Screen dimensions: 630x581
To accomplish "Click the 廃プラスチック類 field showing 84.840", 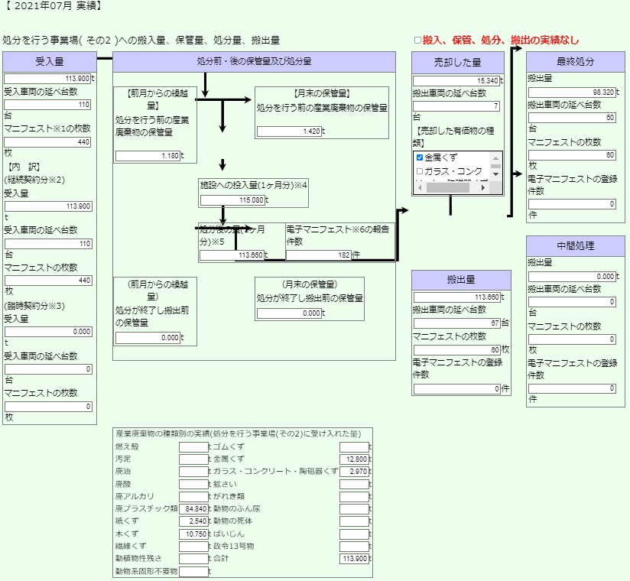I will coord(193,508).
